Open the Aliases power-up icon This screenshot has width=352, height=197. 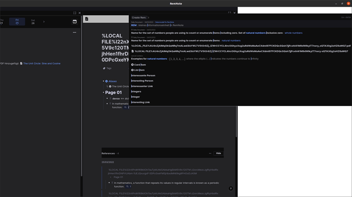tap(107, 81)
